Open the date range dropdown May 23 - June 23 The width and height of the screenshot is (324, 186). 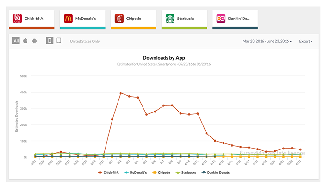[x=267, y=41]
